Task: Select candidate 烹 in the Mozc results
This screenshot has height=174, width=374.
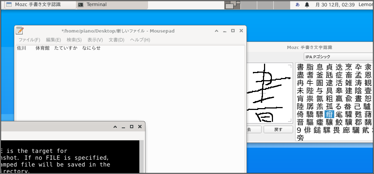Action: tap(349, 67)
